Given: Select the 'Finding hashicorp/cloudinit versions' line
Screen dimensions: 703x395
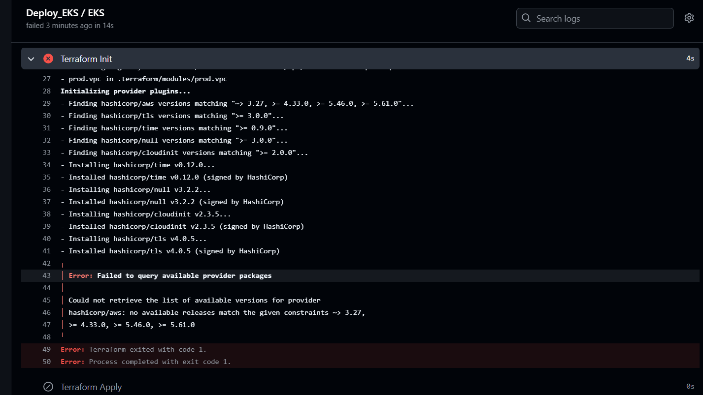Looking at the screenshot, I should pos(184,152).
